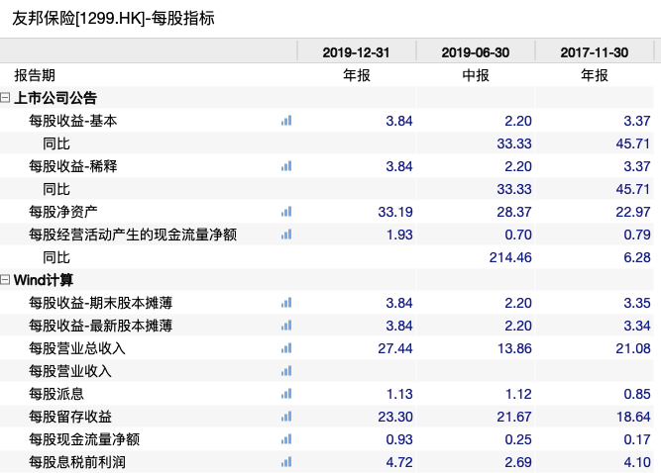Screen dimensions: 661x473
Task: Click the 33.19 net asset value
Action: [395, 212]
